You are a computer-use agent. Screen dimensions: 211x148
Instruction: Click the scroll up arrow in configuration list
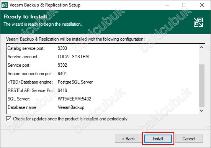[x=201, y=47]
